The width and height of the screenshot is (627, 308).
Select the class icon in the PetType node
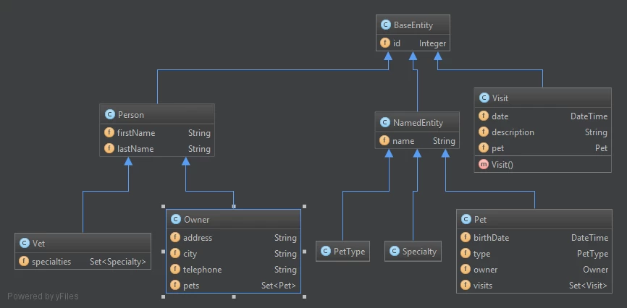click(326, 252)
